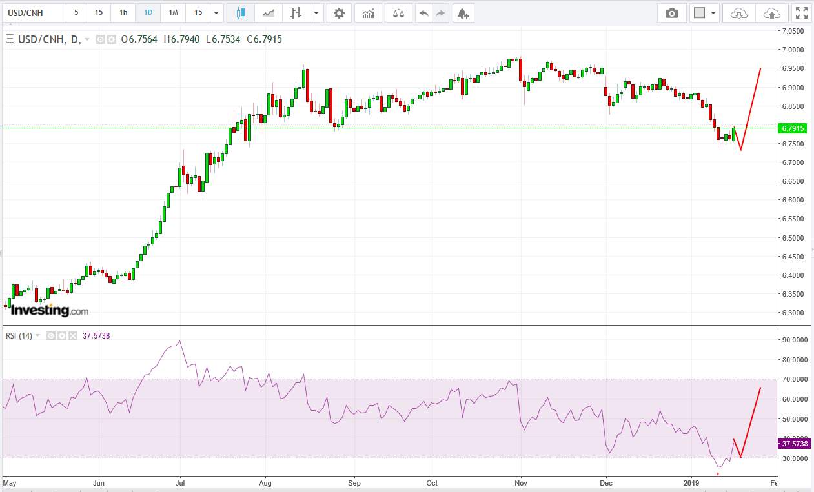This screenshot has width=814, height=492.
Task: Save chart layout with cloud upload icon
Action: click(x=771, y=13)
